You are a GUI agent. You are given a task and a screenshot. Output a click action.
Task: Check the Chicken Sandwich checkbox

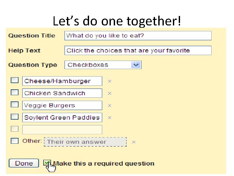[15, 93]
